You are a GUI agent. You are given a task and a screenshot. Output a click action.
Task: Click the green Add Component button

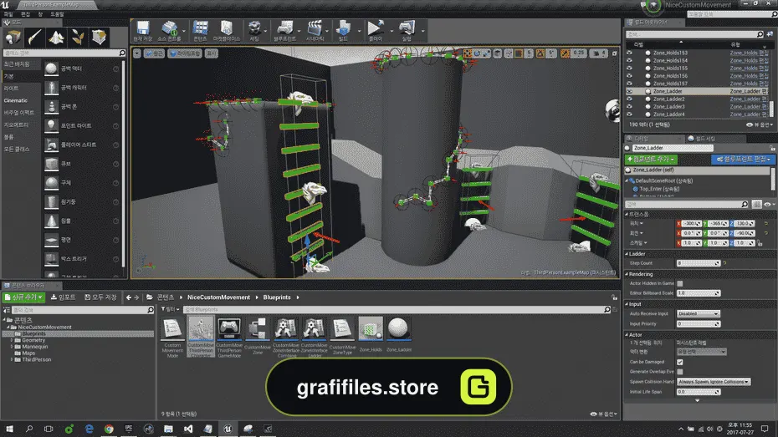pos(651,160)
